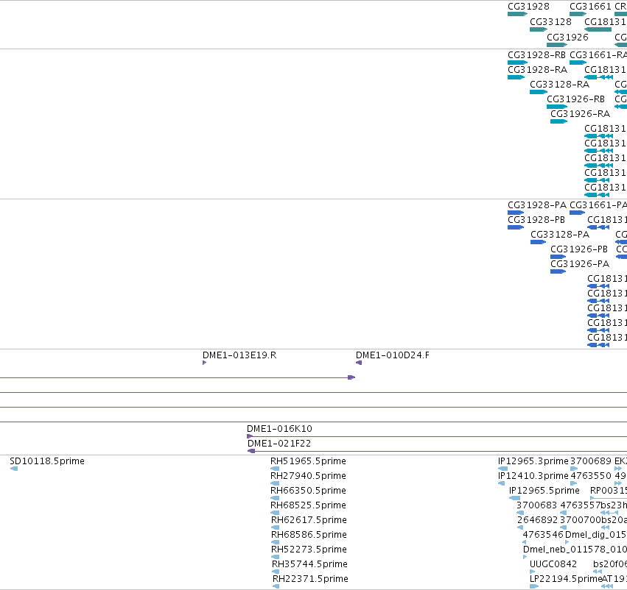
Task: Click transcript CG31928-RB
Action: pos(517,63)
